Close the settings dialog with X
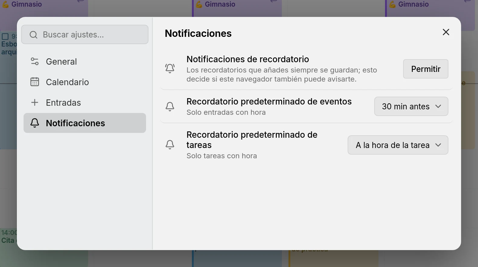478x267 pixels. pyautogui.click(x=446, y=32)
